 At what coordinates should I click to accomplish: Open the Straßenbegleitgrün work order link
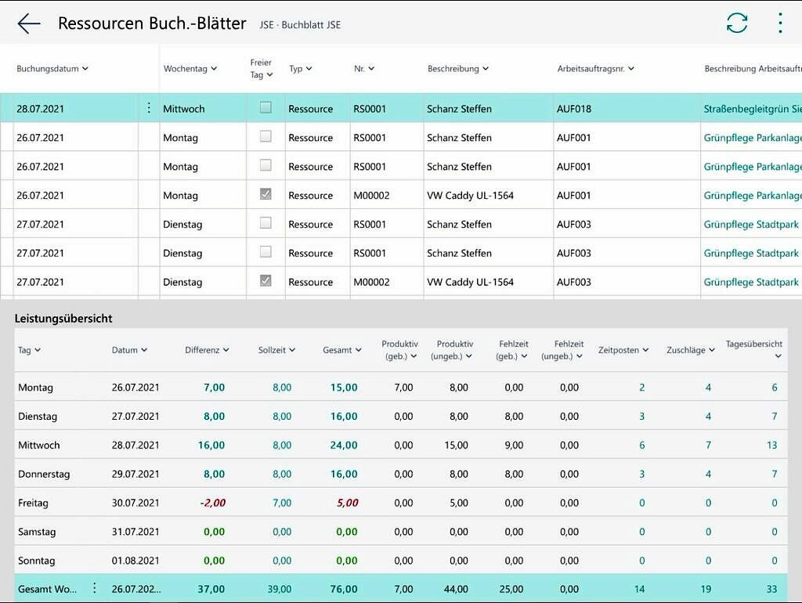(x=752, y=109)
